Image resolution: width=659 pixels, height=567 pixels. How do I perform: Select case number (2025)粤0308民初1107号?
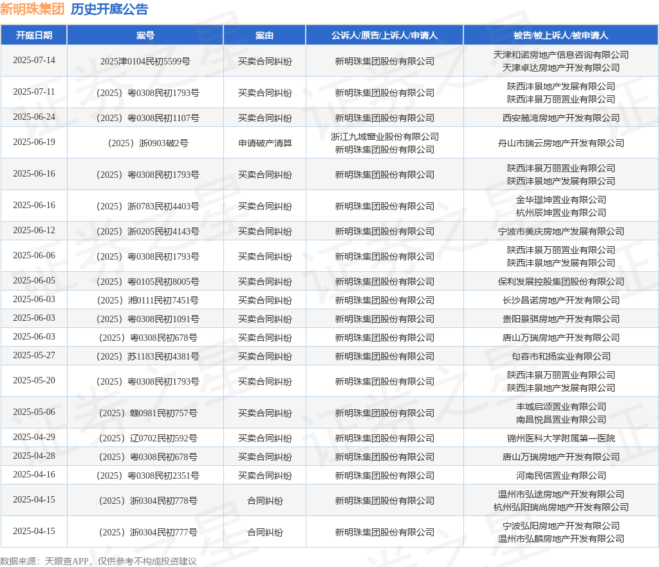[148, 118]
